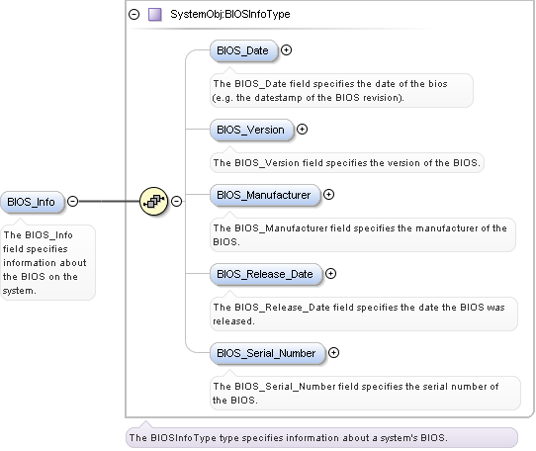Select the BIOS_Release_Date element node
Viewport: 536px width, 451px height.
[266, 274]
